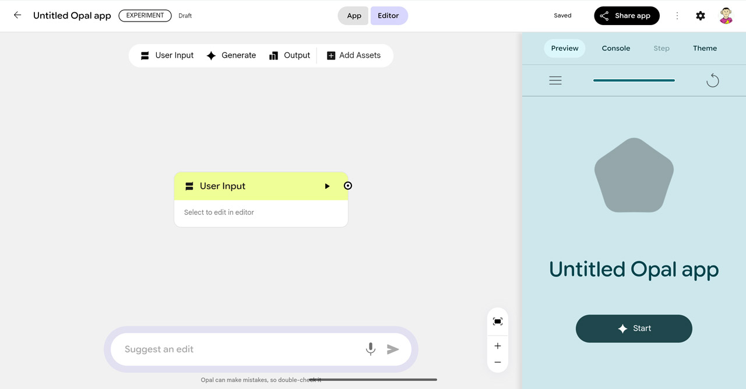Send the suggested edit with arrow icon
746x389 pixels.
coord(393,349)
